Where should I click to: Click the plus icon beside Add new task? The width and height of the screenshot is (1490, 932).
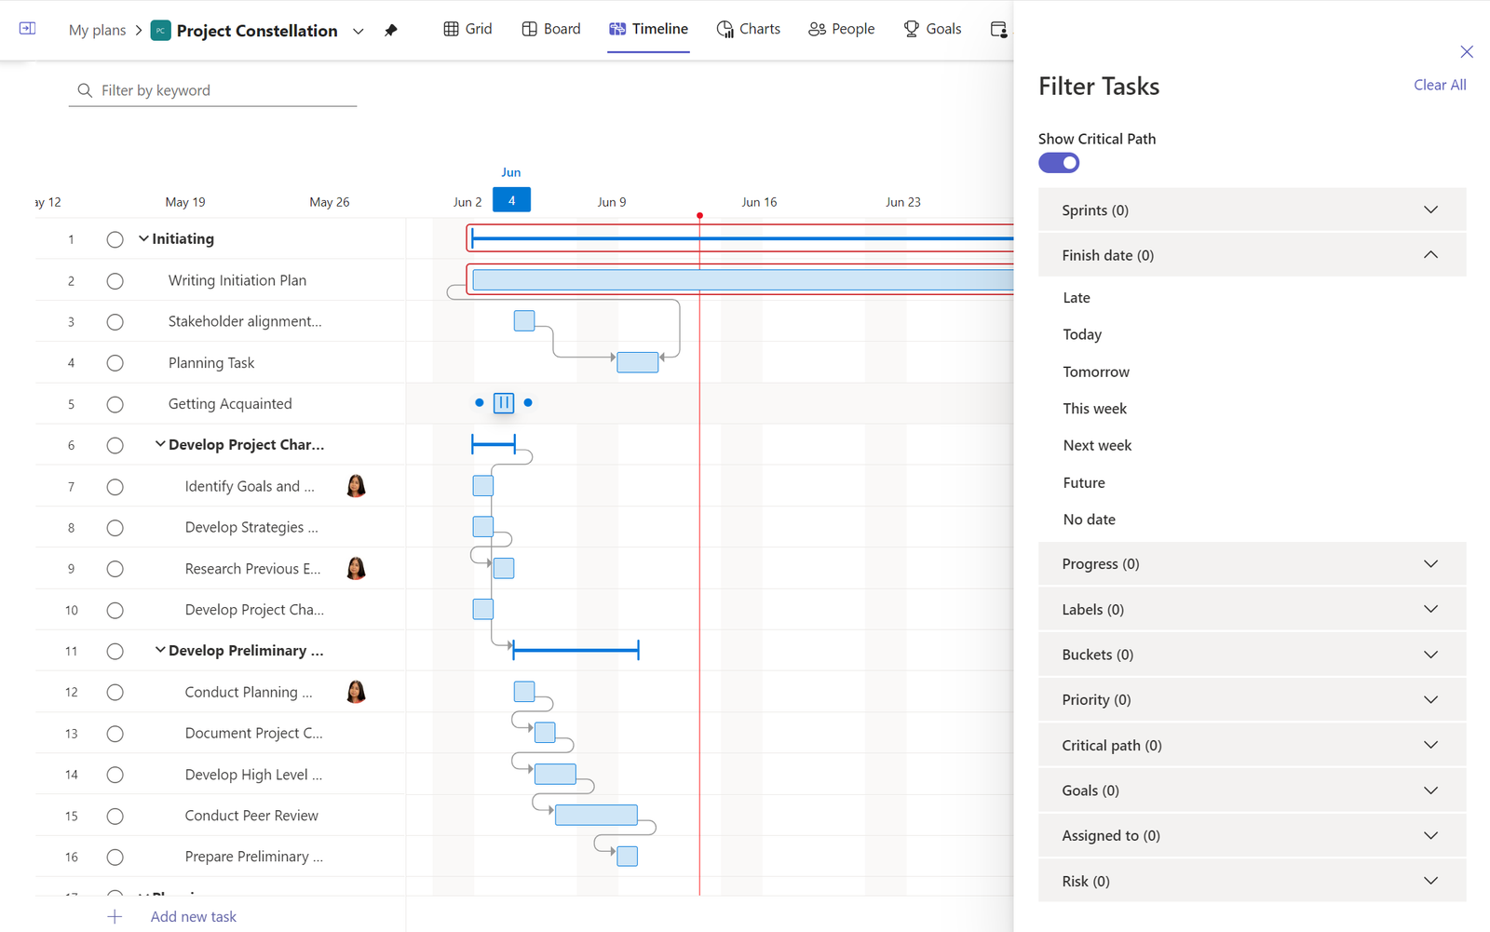tap(115, 917)
